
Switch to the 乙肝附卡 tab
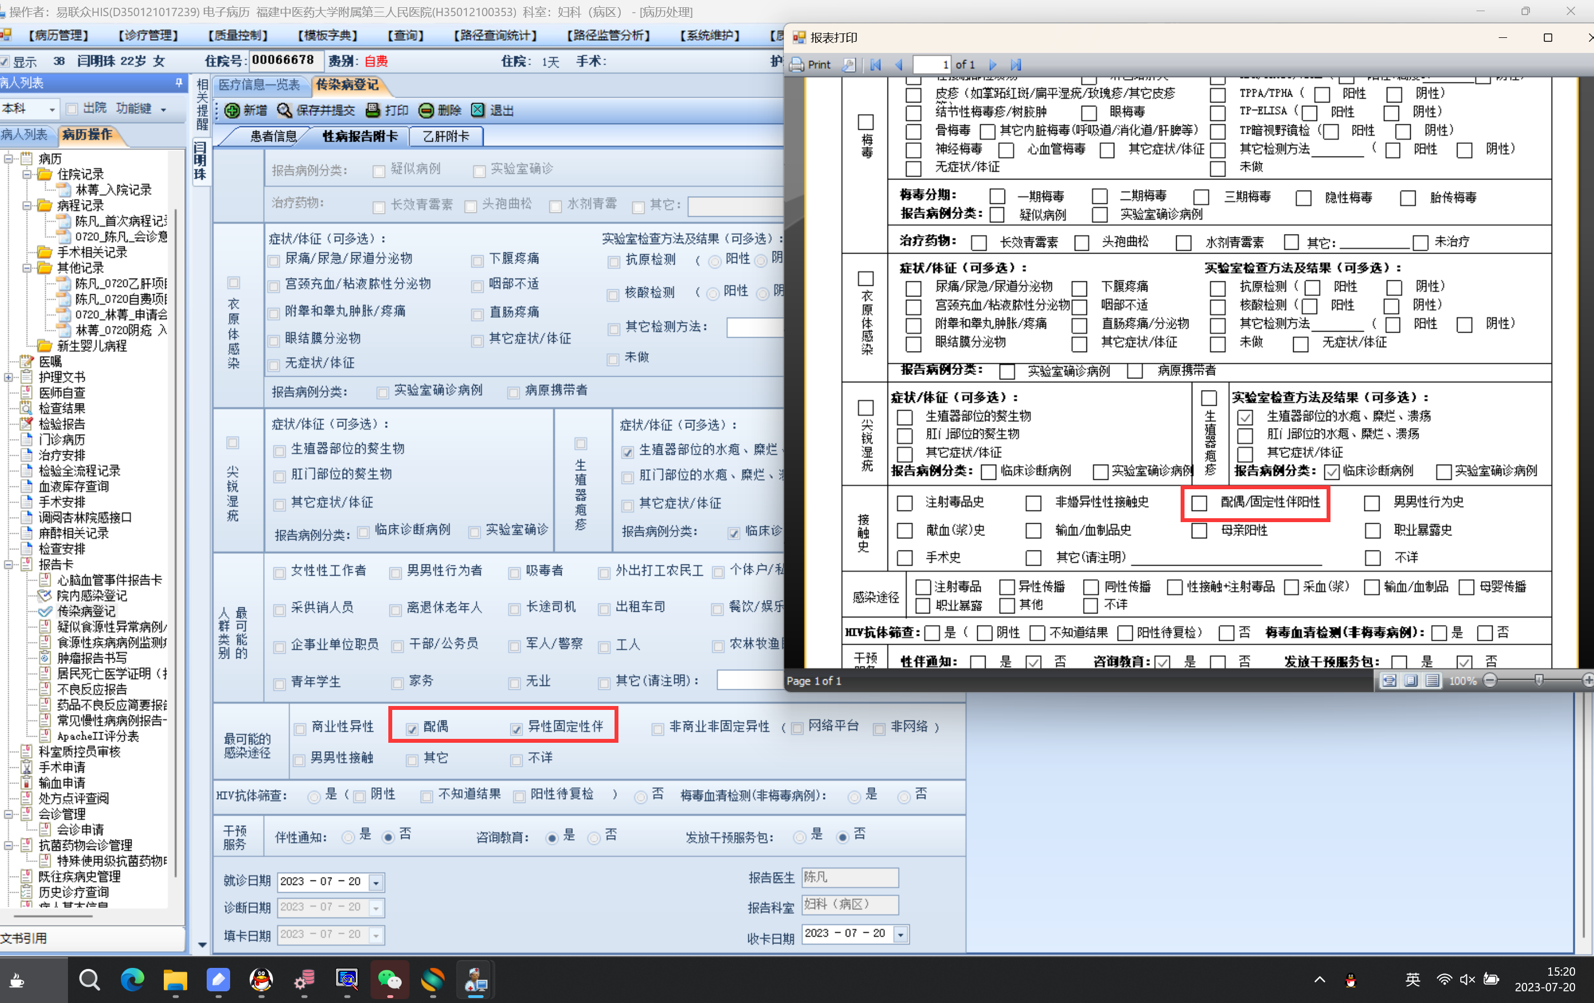(x=446, y=137)
